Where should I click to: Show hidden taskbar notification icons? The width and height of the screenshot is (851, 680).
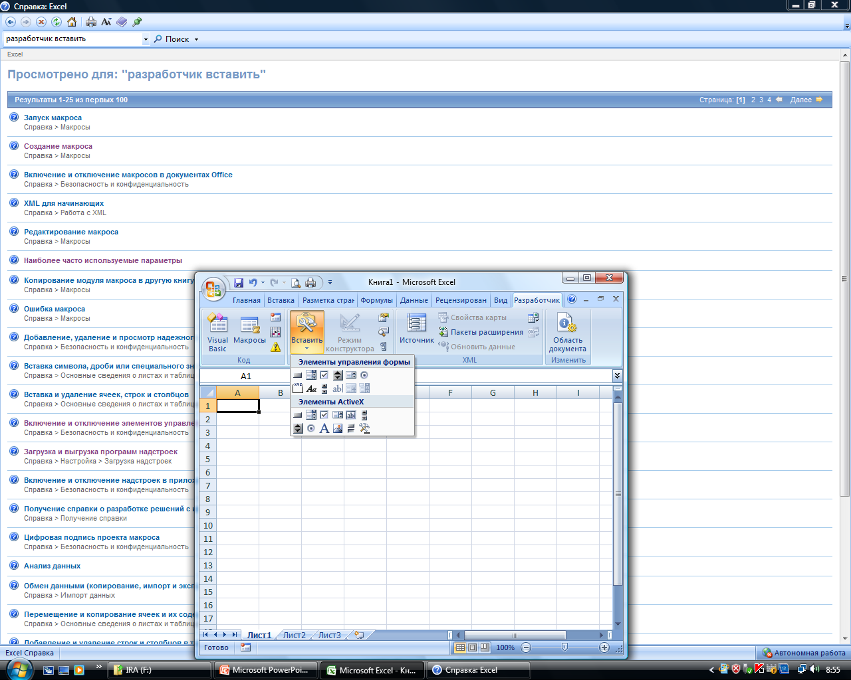tap(711, 670)
